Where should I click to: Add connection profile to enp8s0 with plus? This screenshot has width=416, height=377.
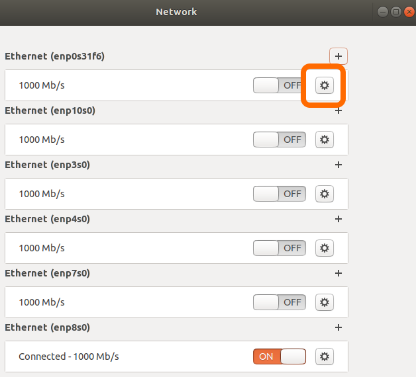click(x=338, y=327)
